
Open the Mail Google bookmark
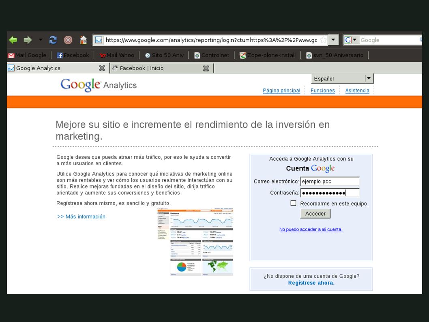pos(27,55)
